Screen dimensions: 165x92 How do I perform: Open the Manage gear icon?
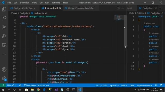(x=4, y=78)
